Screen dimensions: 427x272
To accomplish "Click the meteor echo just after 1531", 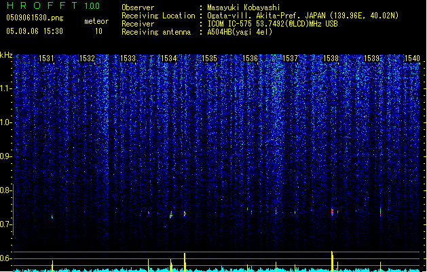I will [x=52, y=217].
